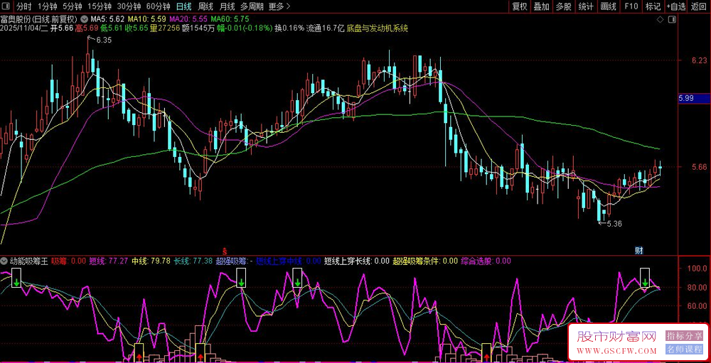Image resolution: width=711 pixels, height=363 pixels.
Task: Click the 量27256 volume value
Action: point(166,28)
